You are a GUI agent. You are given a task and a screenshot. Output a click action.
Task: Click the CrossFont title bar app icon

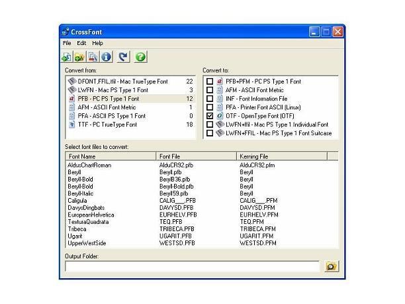pyautogui.click(x=66, y=32)
